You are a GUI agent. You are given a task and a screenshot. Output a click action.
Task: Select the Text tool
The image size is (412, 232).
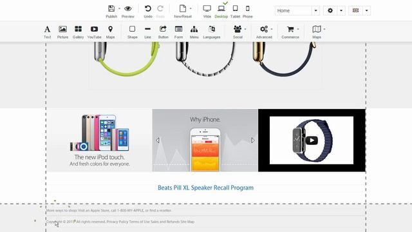tap(47, 32)
